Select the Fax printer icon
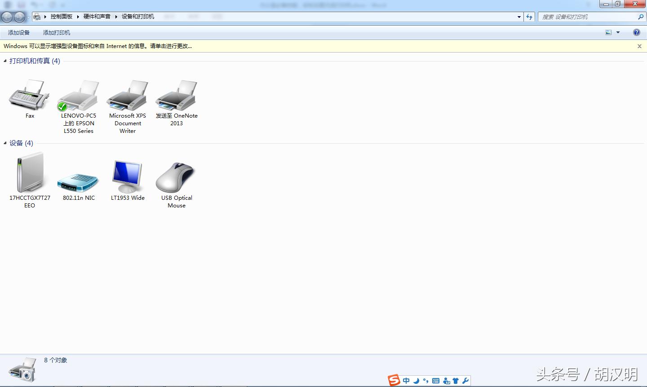 30,95
